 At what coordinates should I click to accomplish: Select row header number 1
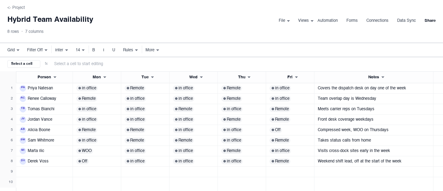(12, 88)
